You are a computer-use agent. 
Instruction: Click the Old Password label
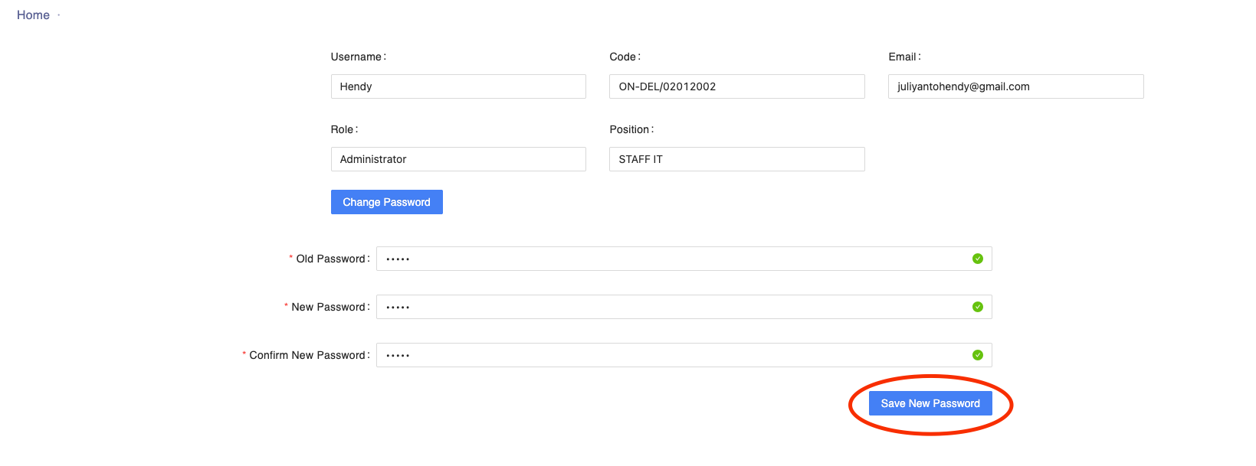[330, 259]
